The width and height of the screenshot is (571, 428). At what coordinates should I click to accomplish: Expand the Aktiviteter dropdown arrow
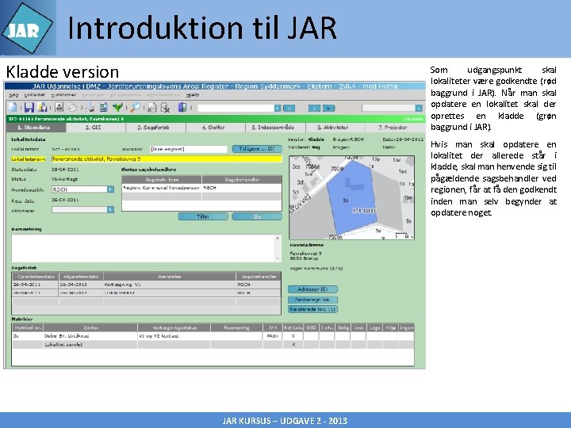[110, 209]
